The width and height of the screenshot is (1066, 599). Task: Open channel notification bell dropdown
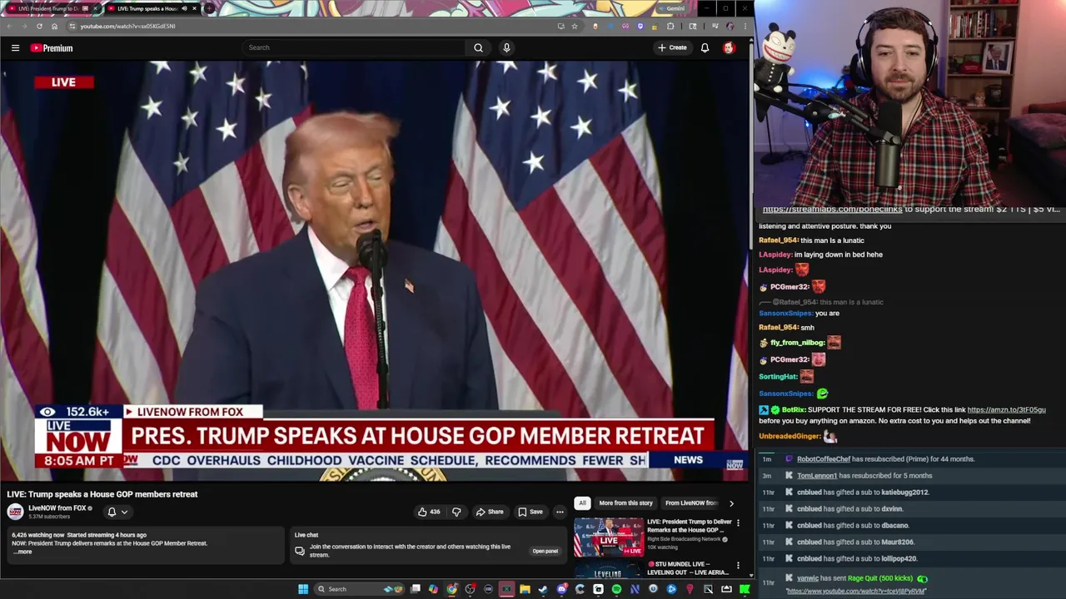point(117,512)
